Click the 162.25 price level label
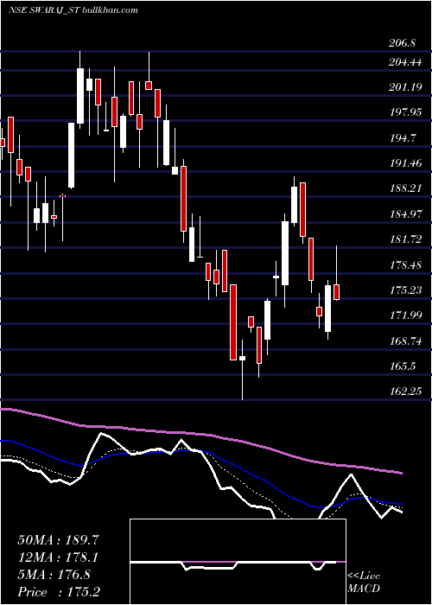The width and height of the screenshot is (432, 605). click(x=405, y=392)
